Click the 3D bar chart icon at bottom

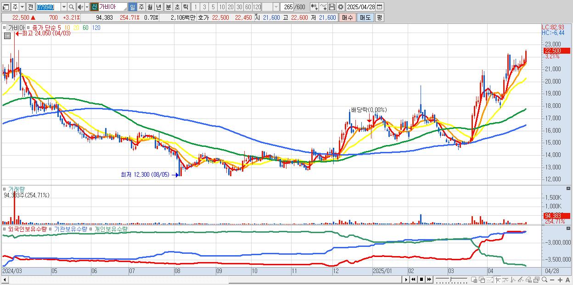[528, 279]
